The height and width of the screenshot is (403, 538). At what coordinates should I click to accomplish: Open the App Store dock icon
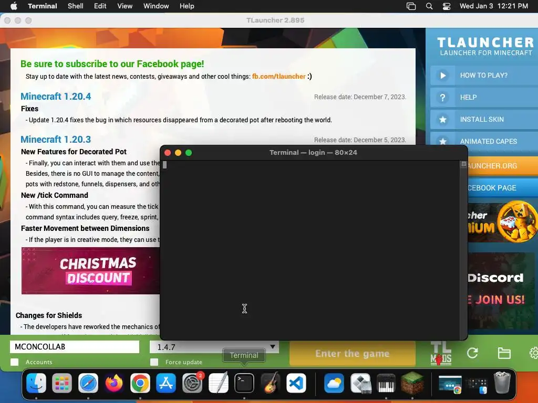coord(166,383)
